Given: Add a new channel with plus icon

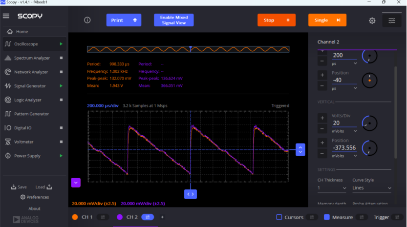Looking at the screenshot, I should (x=162, y=217).
